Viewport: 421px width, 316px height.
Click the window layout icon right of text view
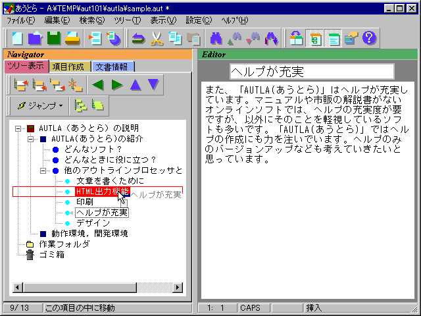[x=351, y=38]
